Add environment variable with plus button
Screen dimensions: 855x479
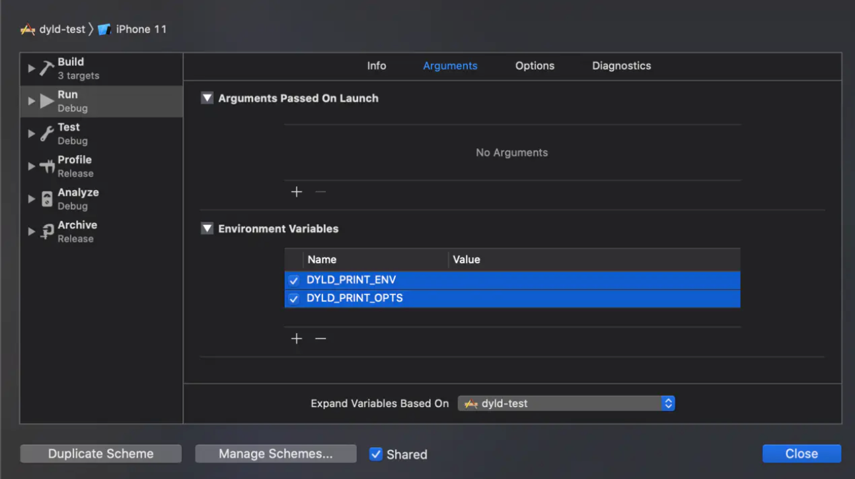coord(297,338)
